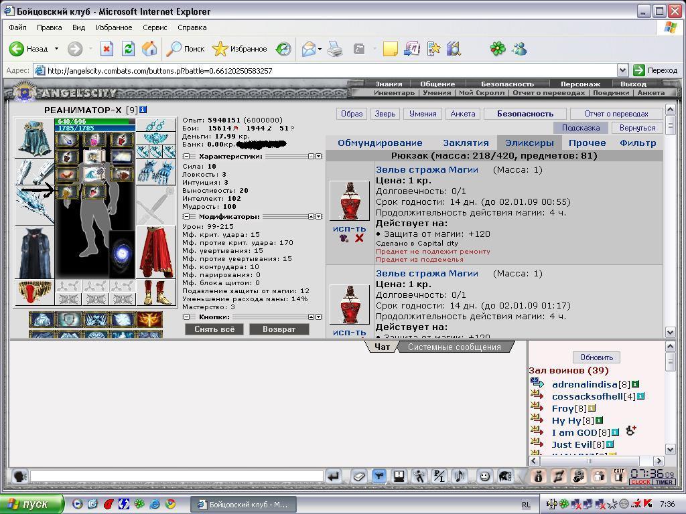Click the blue mana bar 1785/1785
This screenshot has width=686, height=514.
pos(94,128)
